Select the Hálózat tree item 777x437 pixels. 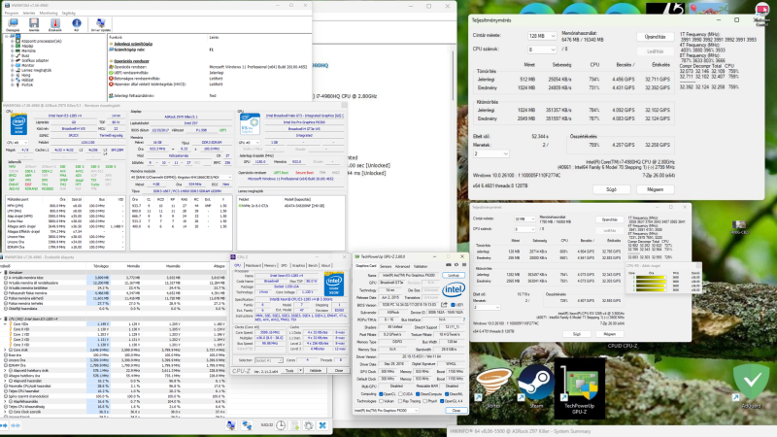pos(27,80)
